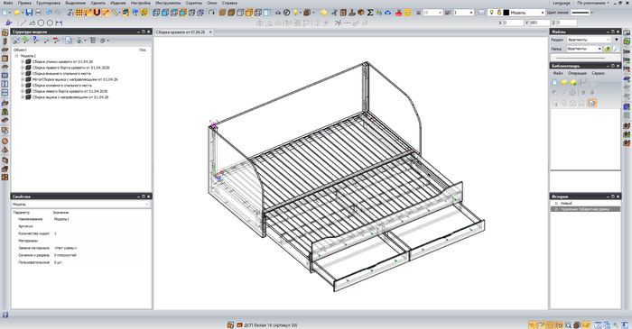The height and width of the screenshot is (329, 632).
Task: Select the circle drawing tool
Action: click(42, 23)
